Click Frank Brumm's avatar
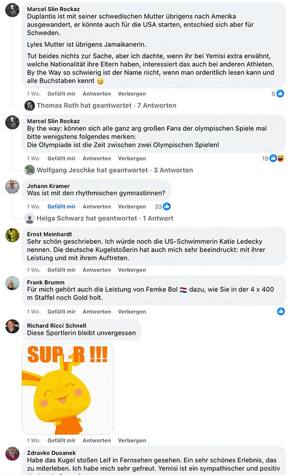292x475 pixels. point(13,283)
